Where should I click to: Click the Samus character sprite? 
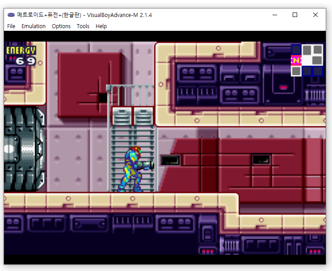135,169
